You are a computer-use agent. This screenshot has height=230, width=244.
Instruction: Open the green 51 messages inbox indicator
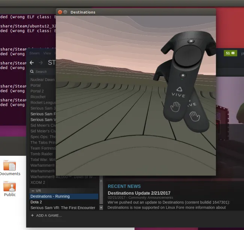point(230,53)
